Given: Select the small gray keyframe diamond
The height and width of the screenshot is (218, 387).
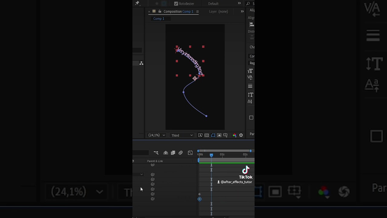Looking at the screenshot, I should pos(199,194).
